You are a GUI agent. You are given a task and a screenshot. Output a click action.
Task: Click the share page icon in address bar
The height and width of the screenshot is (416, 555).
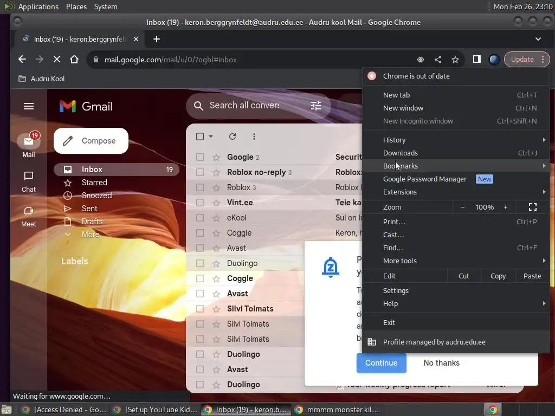tap(438, 60)
